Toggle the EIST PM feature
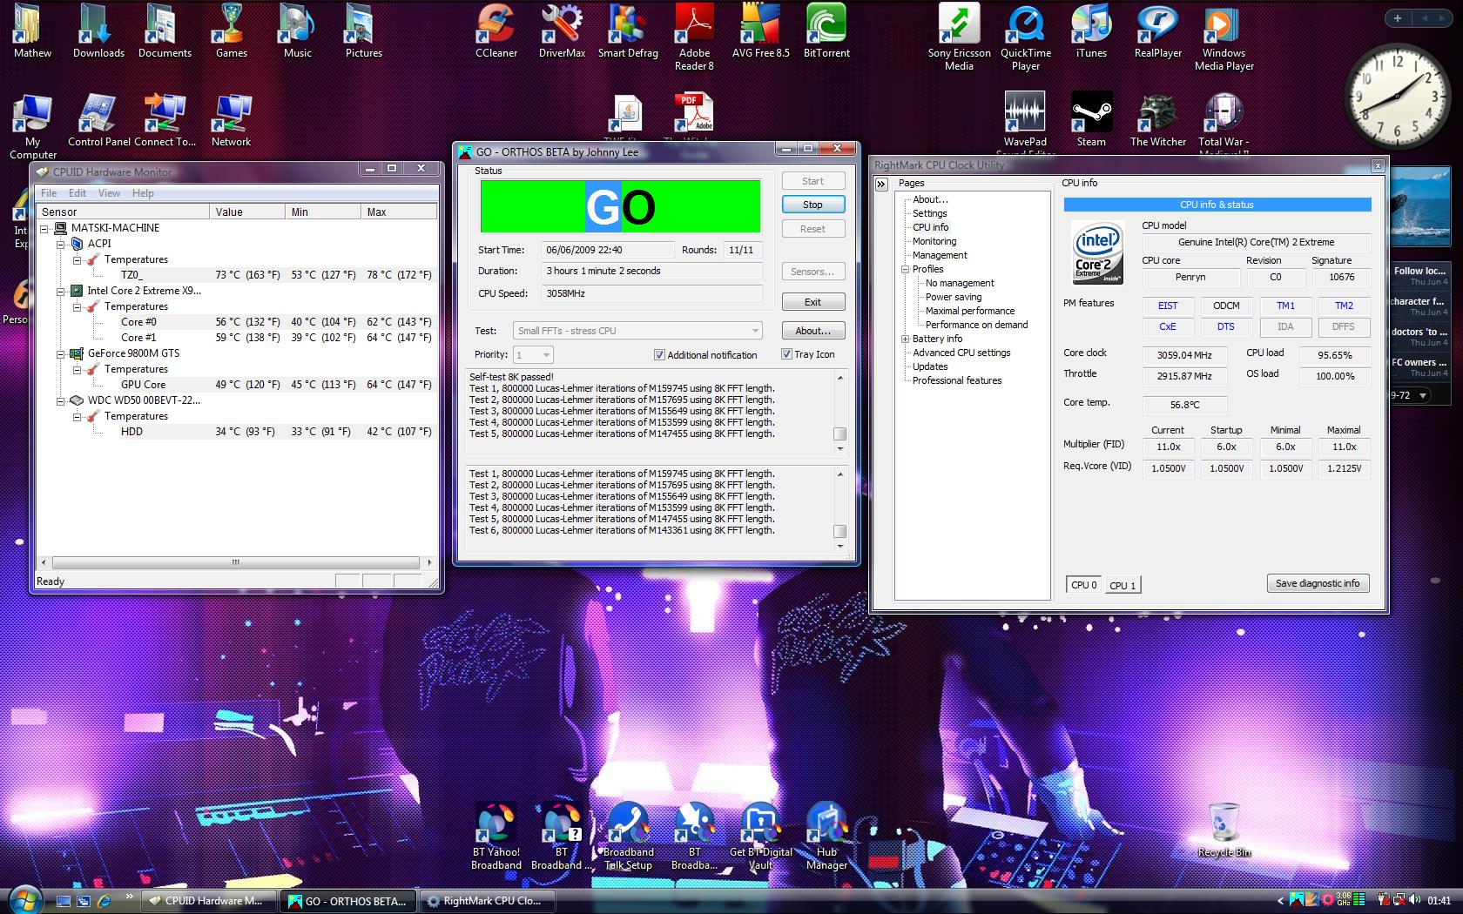The width and height of the screenshot is (1463, 914). 1168,306
